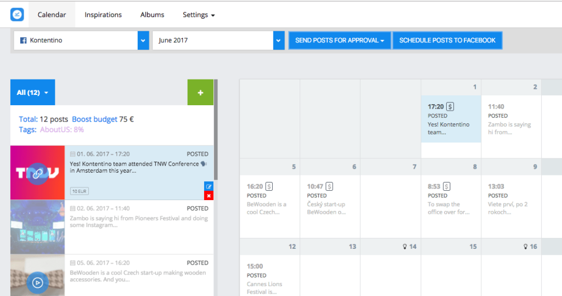
Task: Open the Kontentino page selector dropdown
Action: coord(143,40)
